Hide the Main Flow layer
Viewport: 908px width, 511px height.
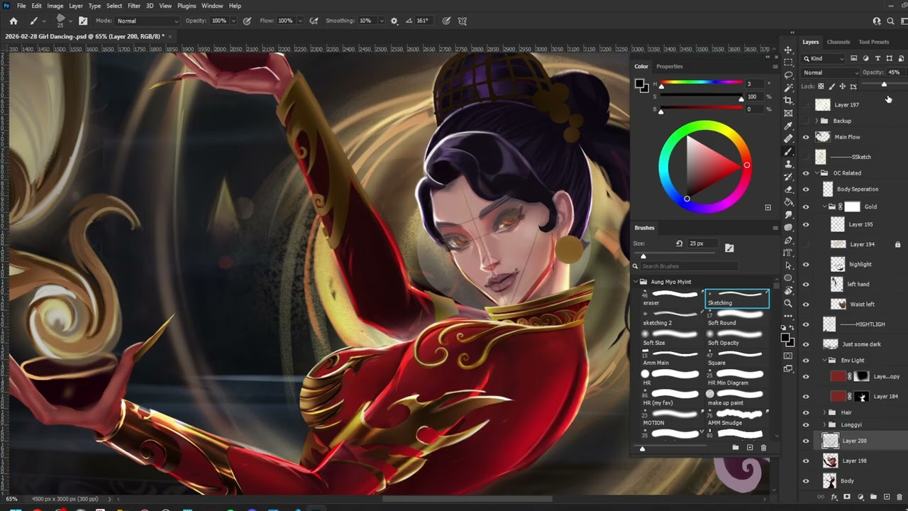click(805, 137)
